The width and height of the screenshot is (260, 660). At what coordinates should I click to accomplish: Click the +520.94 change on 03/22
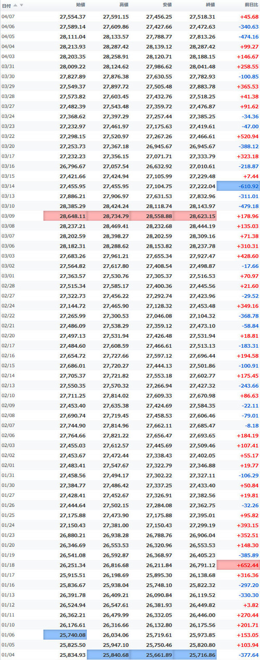pos(246,136)
